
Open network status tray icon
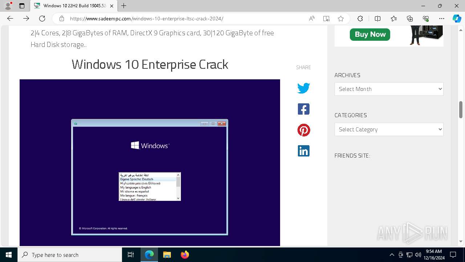[x=409, y=255]
